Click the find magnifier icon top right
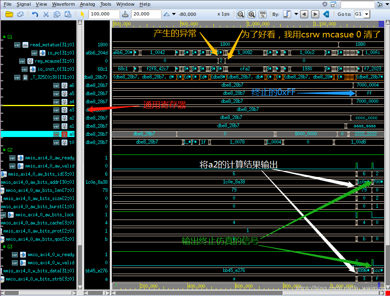 tap(379, 4)
